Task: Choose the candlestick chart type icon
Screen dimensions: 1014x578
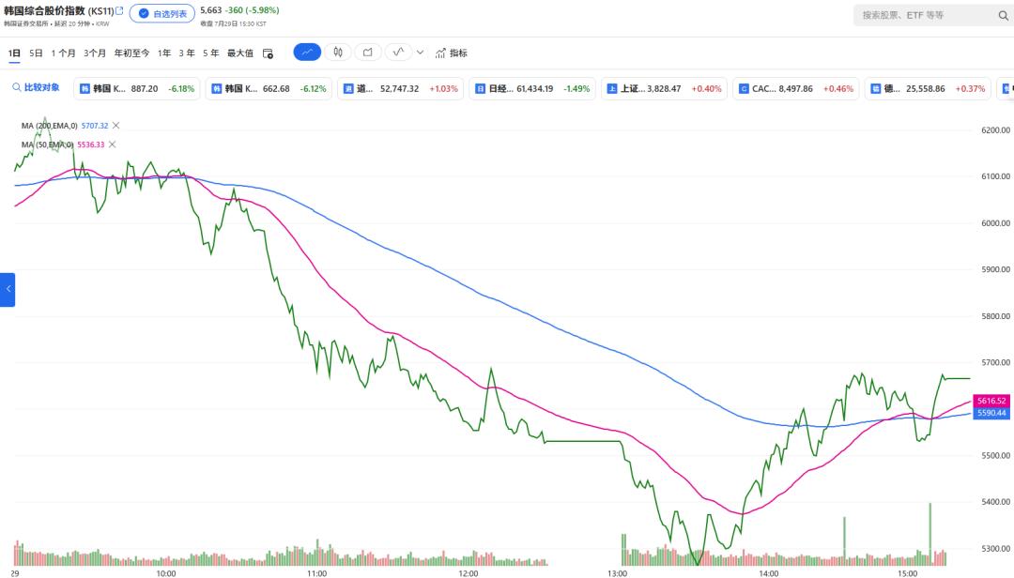Action: click(338, 53)
